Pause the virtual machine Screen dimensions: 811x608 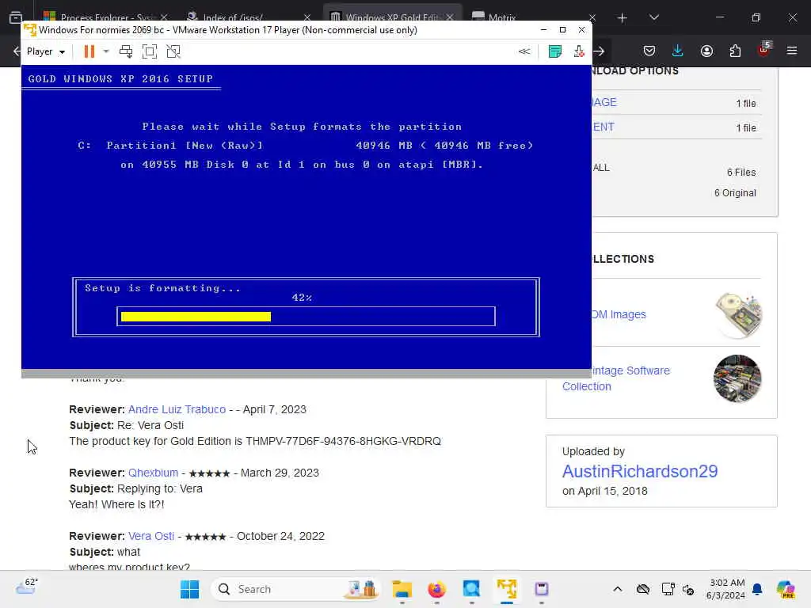[89, 51]
